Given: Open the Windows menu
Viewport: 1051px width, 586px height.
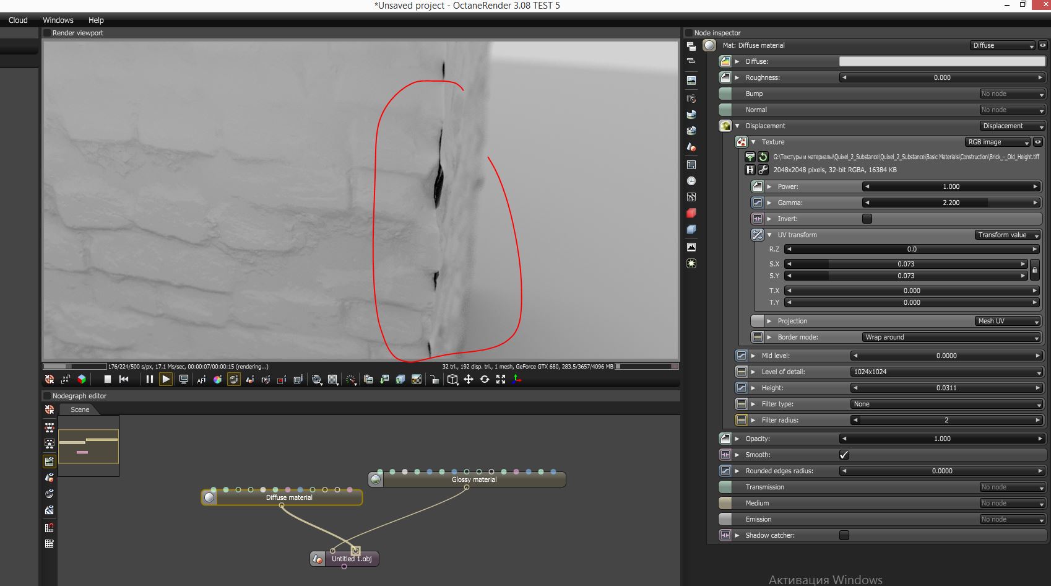Looking at the screenshot, I should coord(58,20).
